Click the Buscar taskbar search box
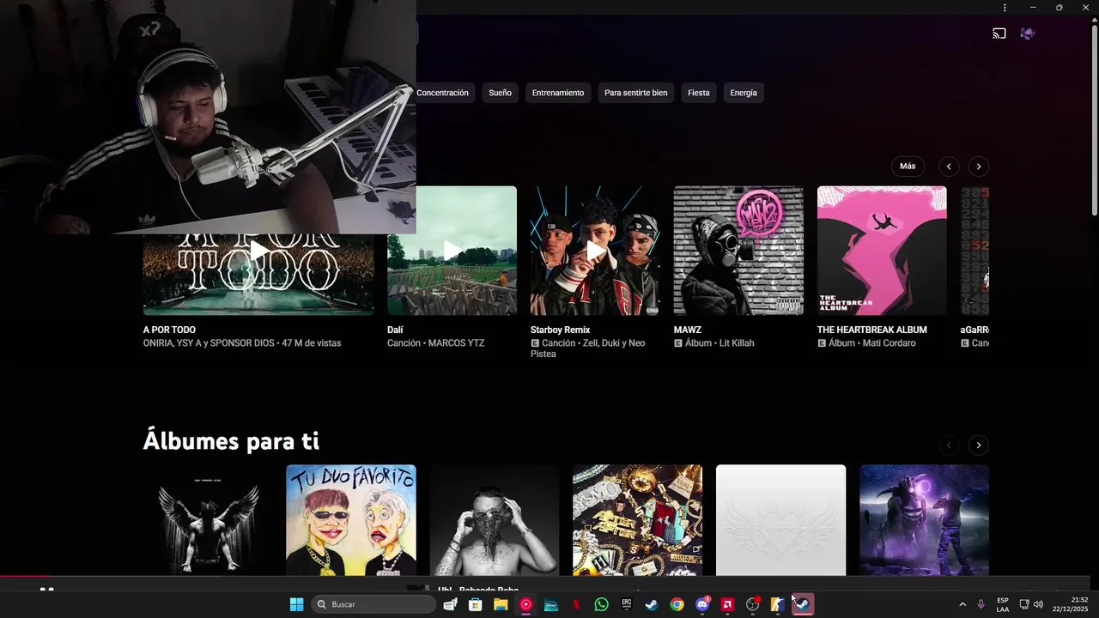The image size is (1099, 618). coord(373,604)
